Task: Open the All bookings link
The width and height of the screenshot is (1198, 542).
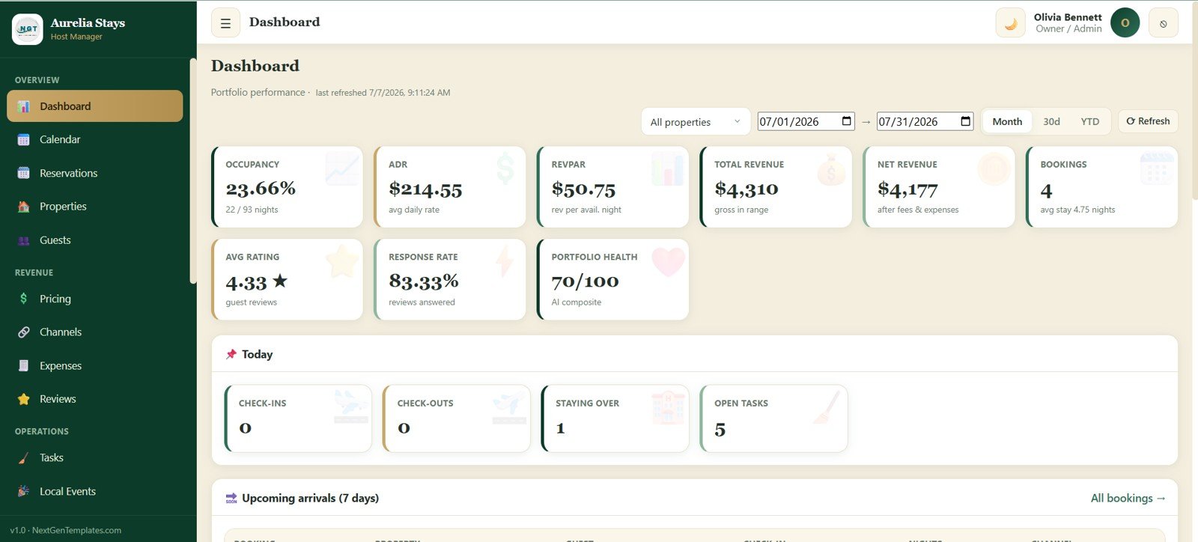Action: click(x=1128, y=498)
